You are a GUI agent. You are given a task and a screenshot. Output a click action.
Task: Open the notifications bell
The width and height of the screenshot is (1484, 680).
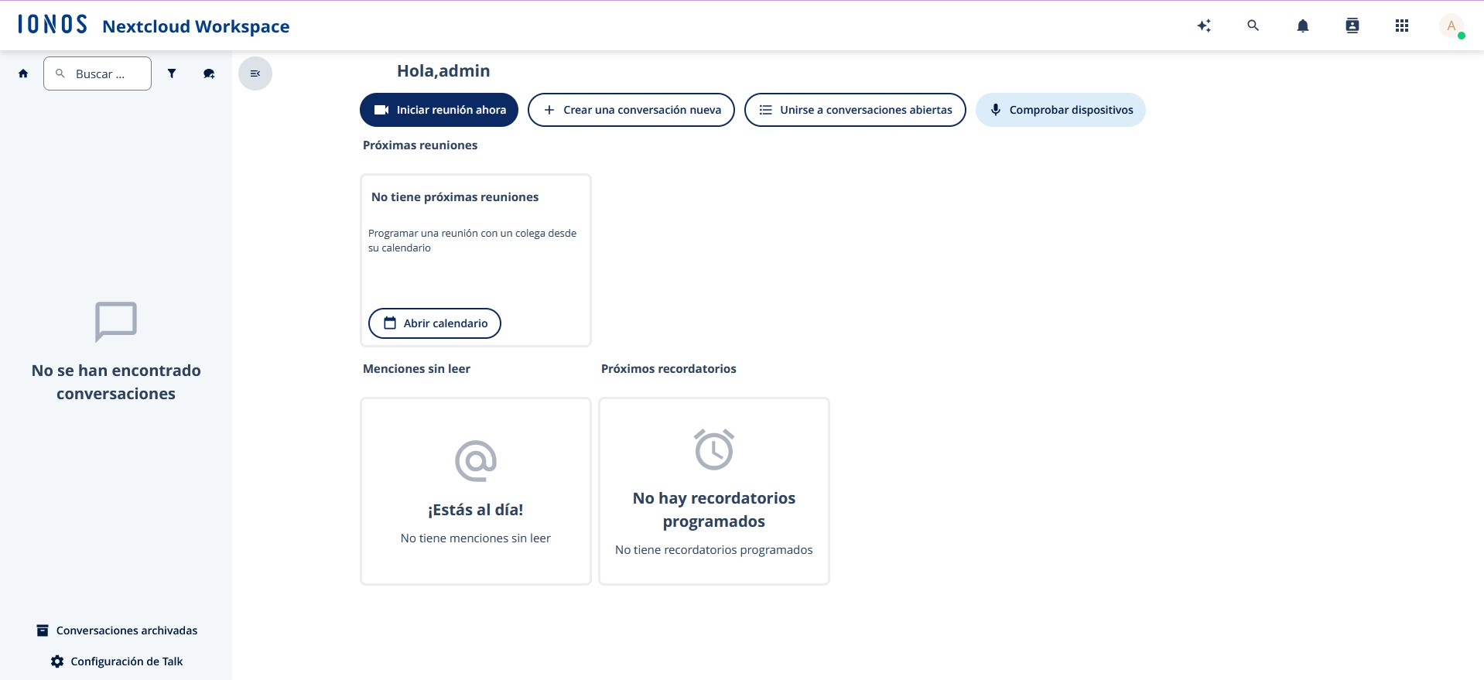(x=1303, y=26)
